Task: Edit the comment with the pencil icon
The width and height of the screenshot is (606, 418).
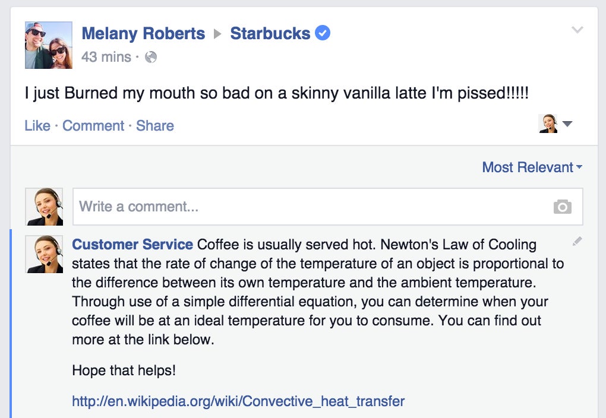Action: pyautogui.click(x=577, y=242)
